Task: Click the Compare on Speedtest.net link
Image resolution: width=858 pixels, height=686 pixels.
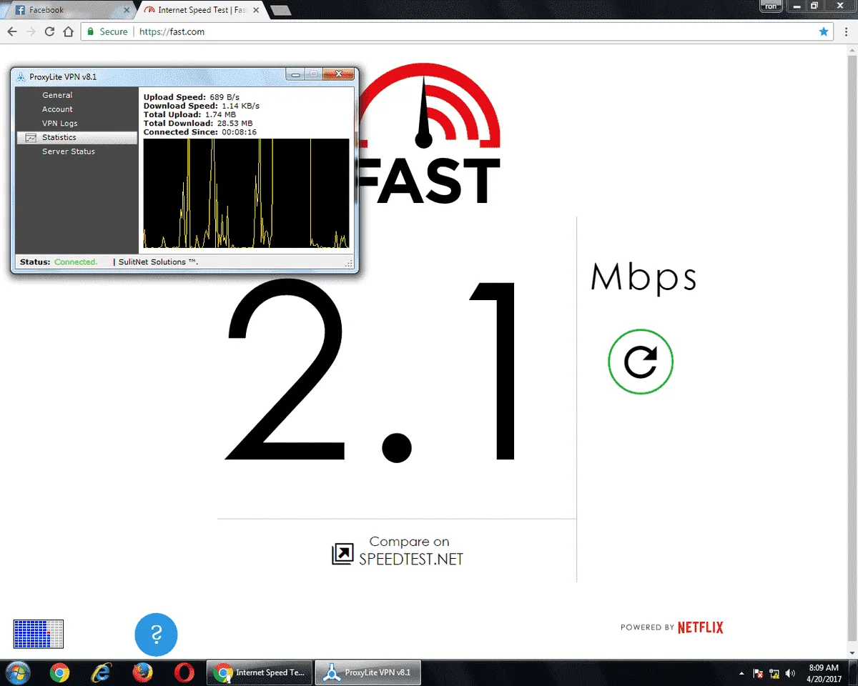Action: 398,550
